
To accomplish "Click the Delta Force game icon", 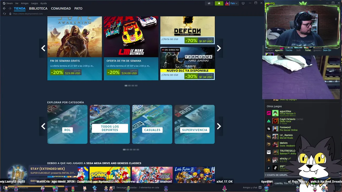I will coord(269,121).
